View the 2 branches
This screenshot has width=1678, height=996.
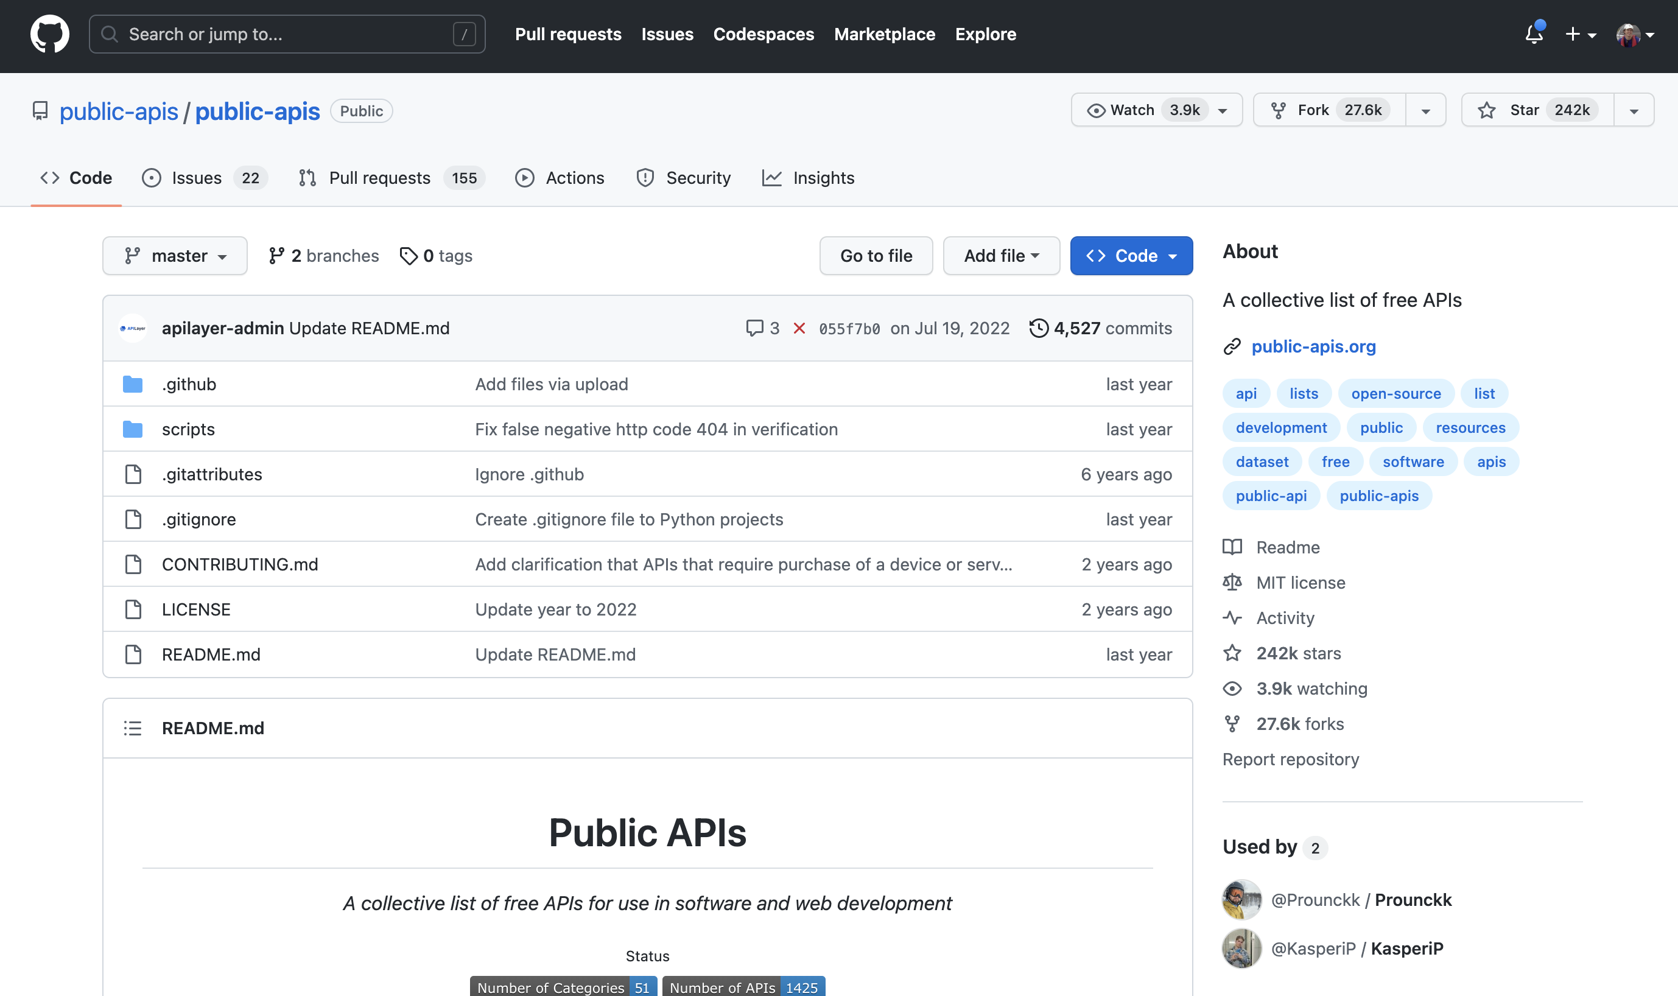(x=323, y=256)
